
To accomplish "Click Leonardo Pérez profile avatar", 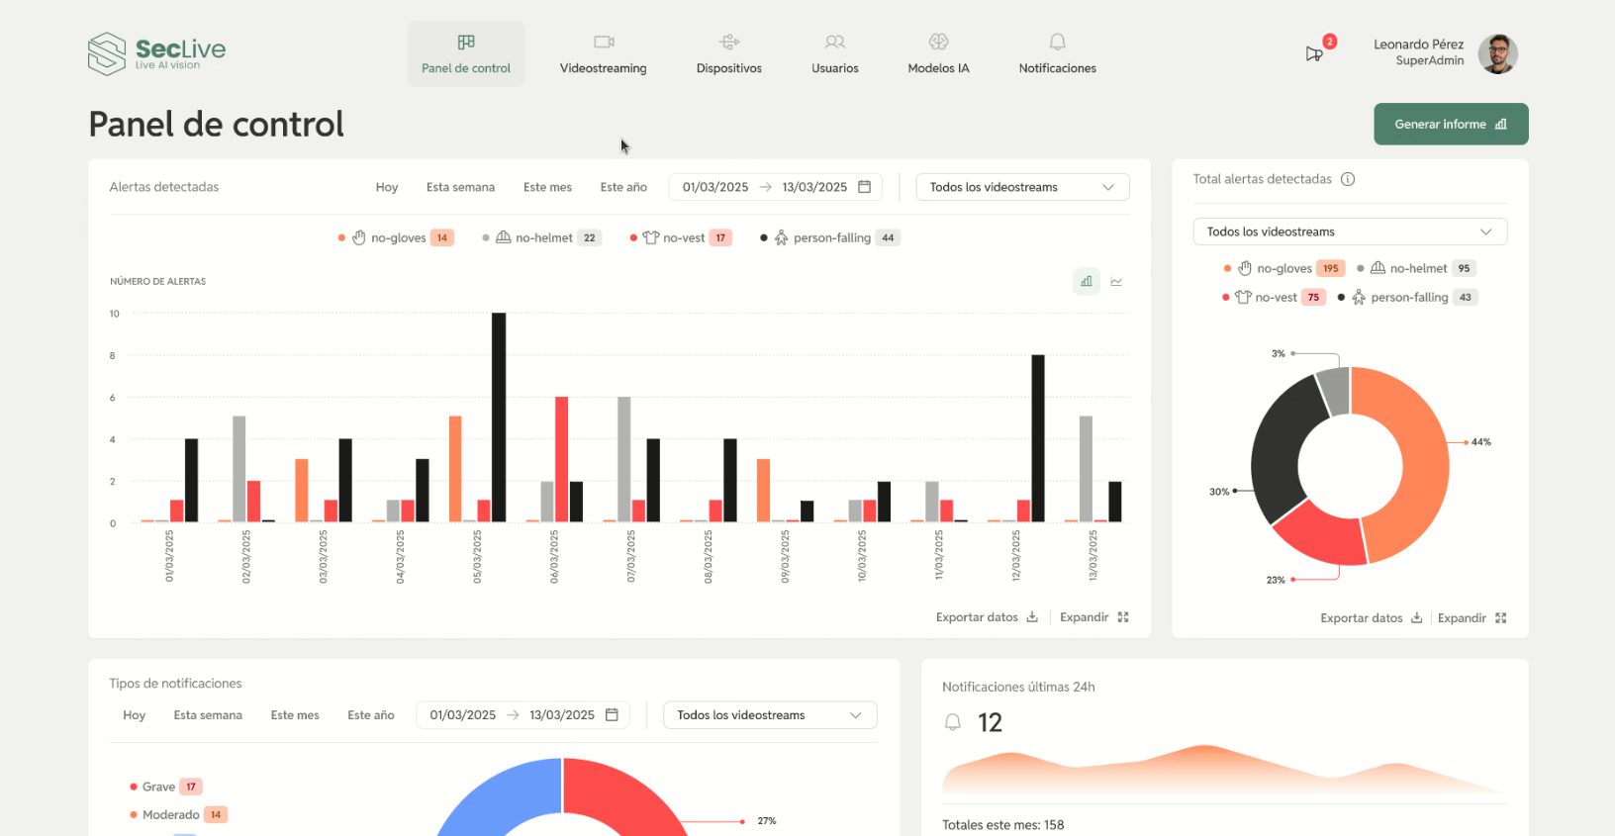I will [x=1497, y=53].
